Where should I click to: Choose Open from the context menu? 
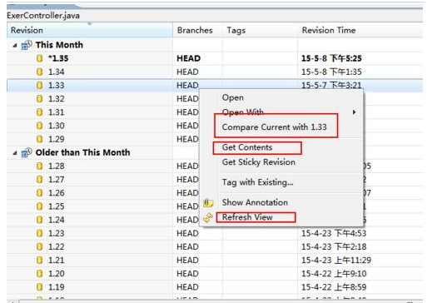click(233, 97)
